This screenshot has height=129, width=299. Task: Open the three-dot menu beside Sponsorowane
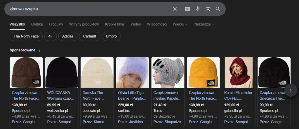tap(40, 50)
